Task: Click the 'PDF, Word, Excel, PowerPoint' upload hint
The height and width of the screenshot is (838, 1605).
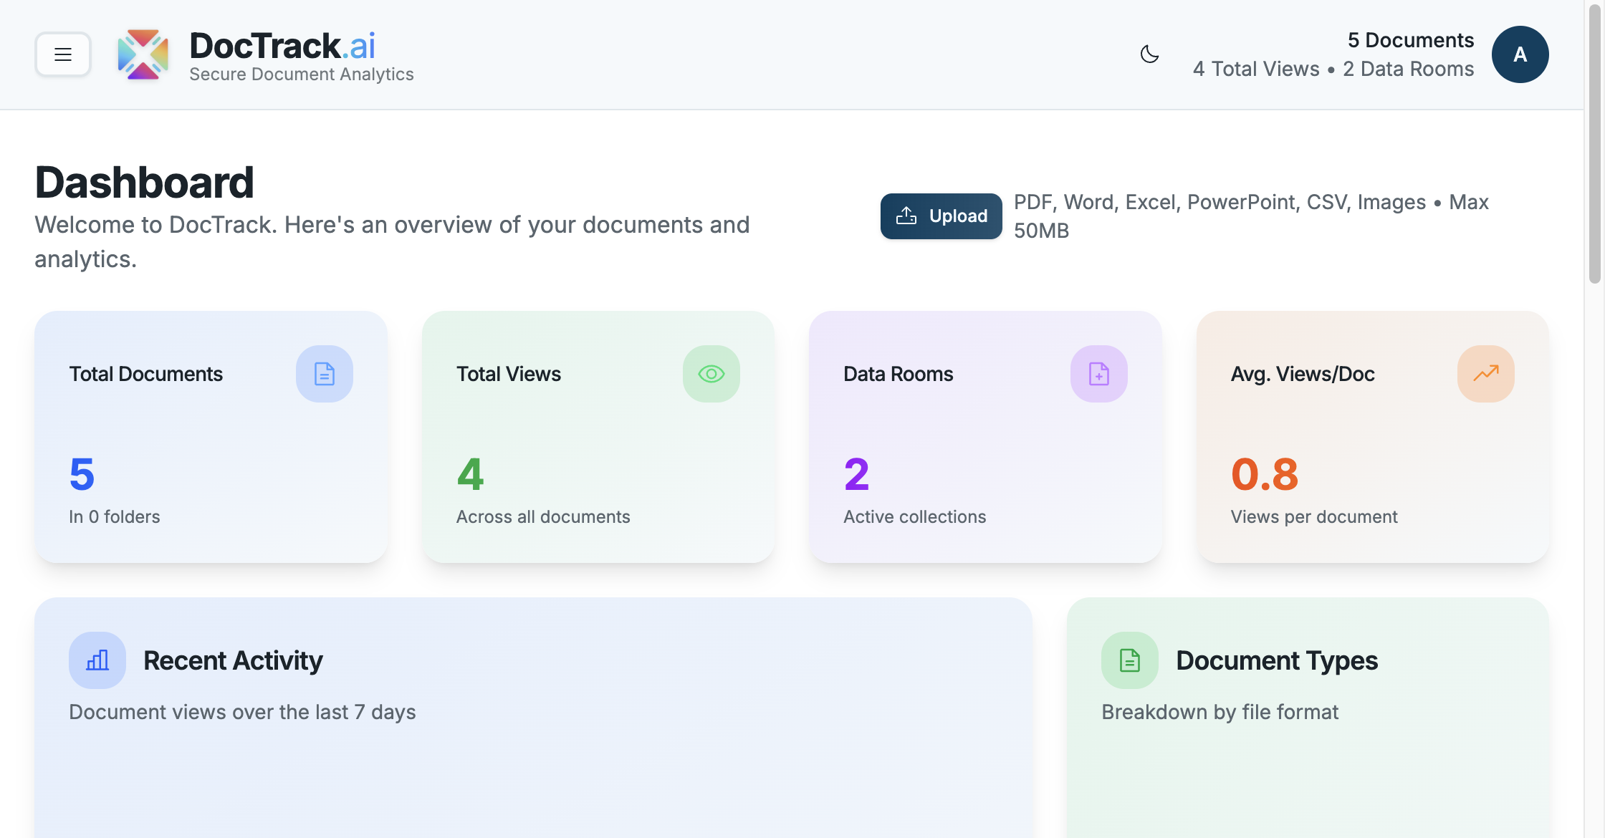Action: pos(1251,216)
